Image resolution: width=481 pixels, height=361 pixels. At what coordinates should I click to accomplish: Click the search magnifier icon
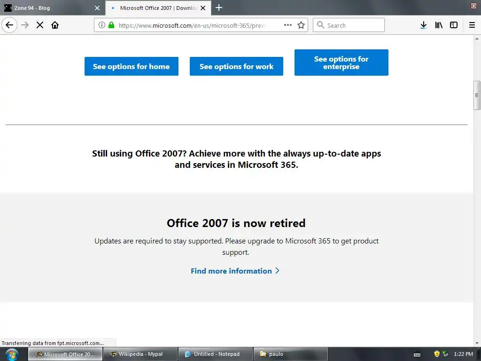point(320,25)
